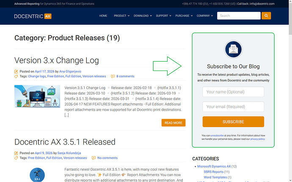The image size is (292, 182).
Task: Open Version releases tag on Change Log post
Action: tap(94, 76)
